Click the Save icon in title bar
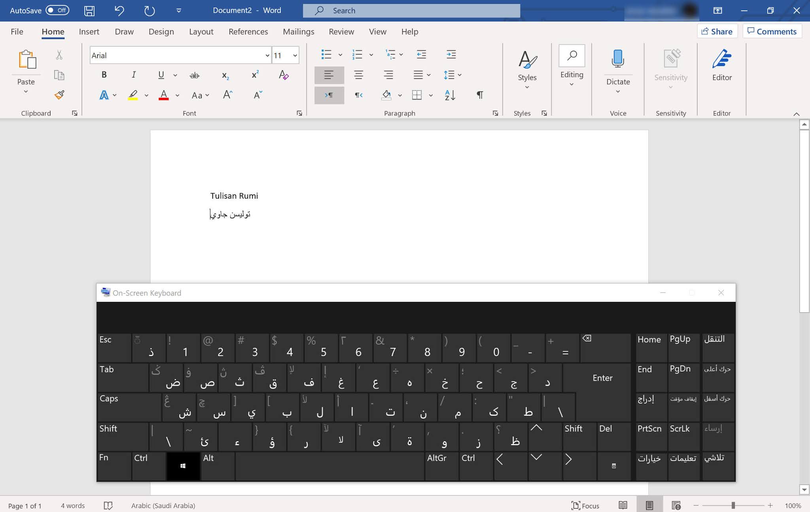 tap(89, 11)
